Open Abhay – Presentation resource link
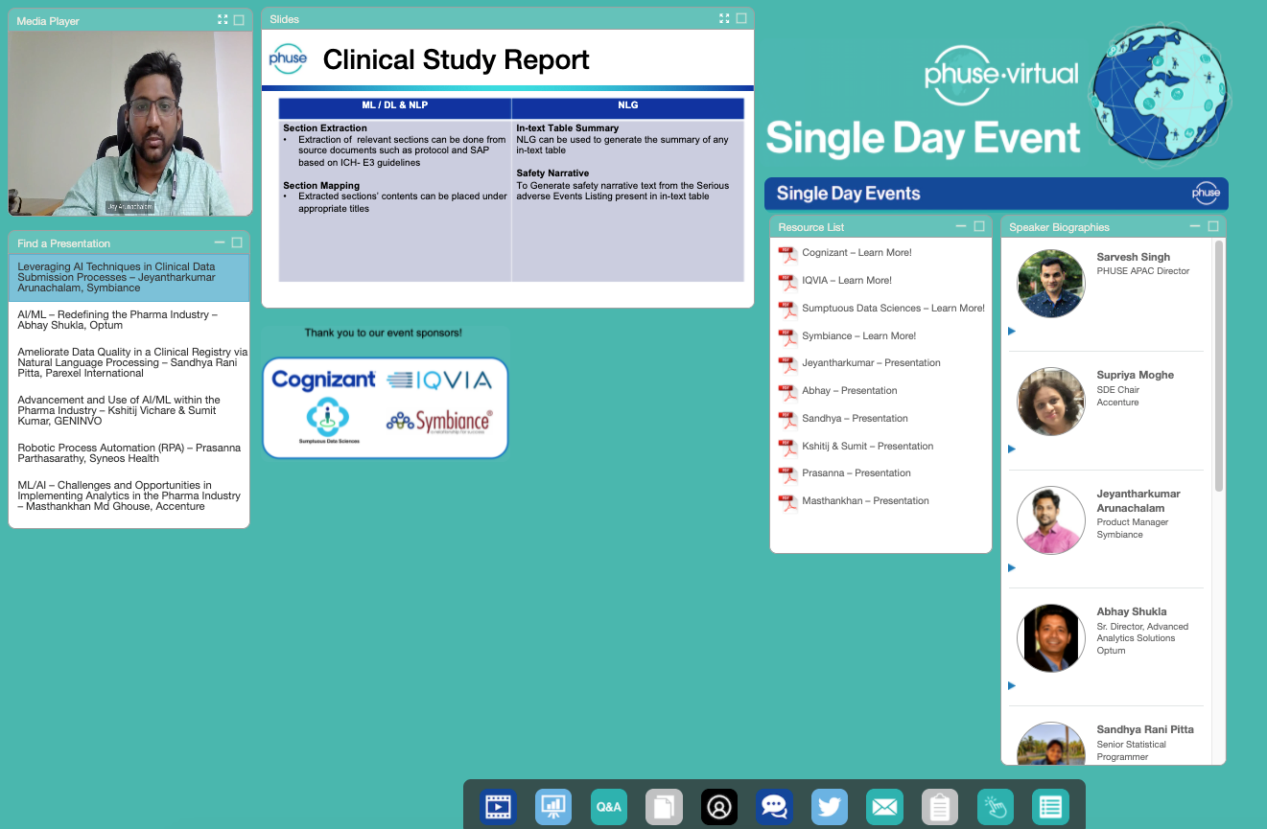1267x829 pixels. coord(850,391)
